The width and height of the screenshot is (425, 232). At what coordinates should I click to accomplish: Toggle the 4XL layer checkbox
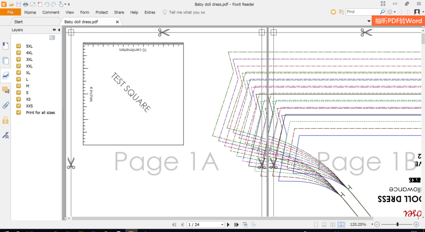pos(18,53)
